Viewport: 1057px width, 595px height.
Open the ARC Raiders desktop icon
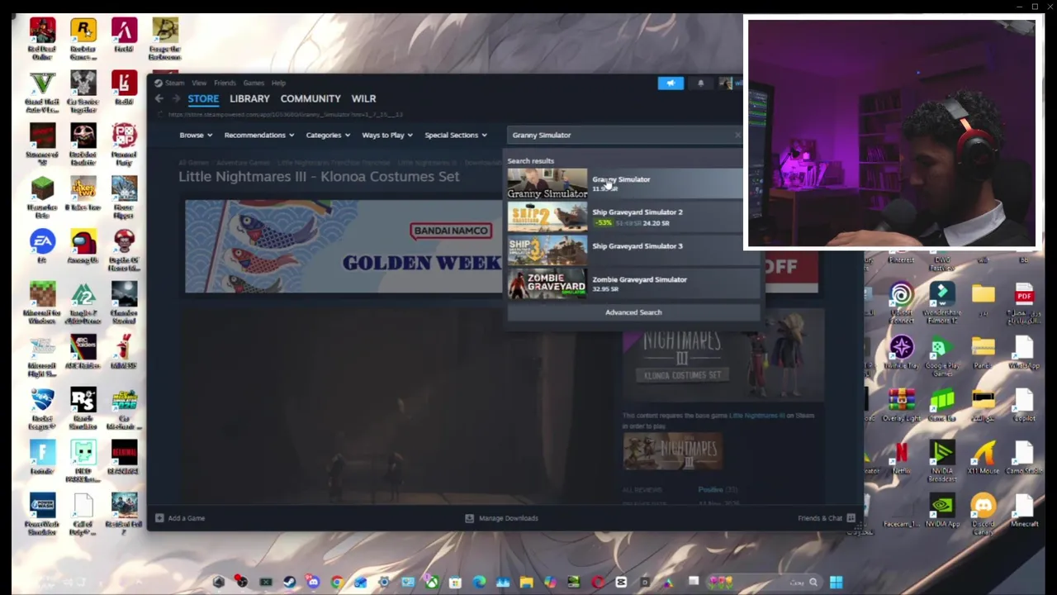click(83, 352)
